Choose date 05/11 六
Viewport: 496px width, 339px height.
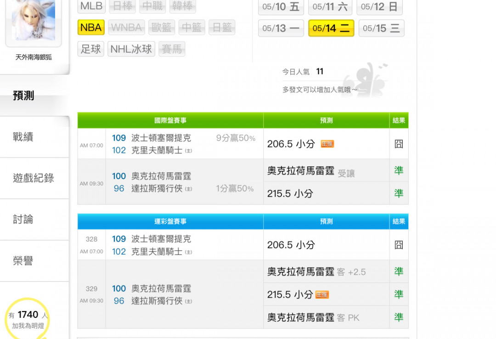pos(330,6)
